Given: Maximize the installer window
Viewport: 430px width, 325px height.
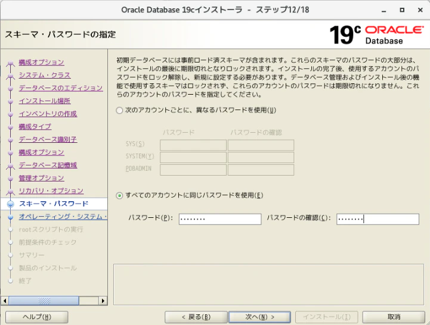Looking at the screenshot, I should [x=402, y=10].
